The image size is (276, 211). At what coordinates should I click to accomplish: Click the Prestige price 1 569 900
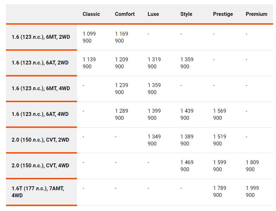tap(219, 114)
